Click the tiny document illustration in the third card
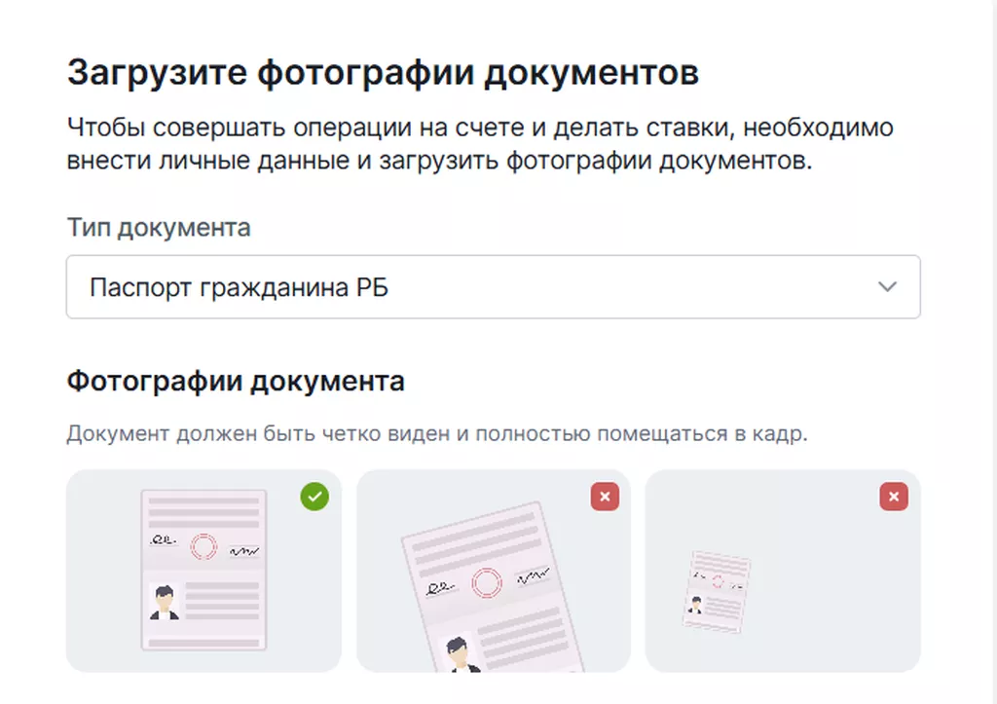The width and height of the screenshot is (997, 704). (718, 591)
